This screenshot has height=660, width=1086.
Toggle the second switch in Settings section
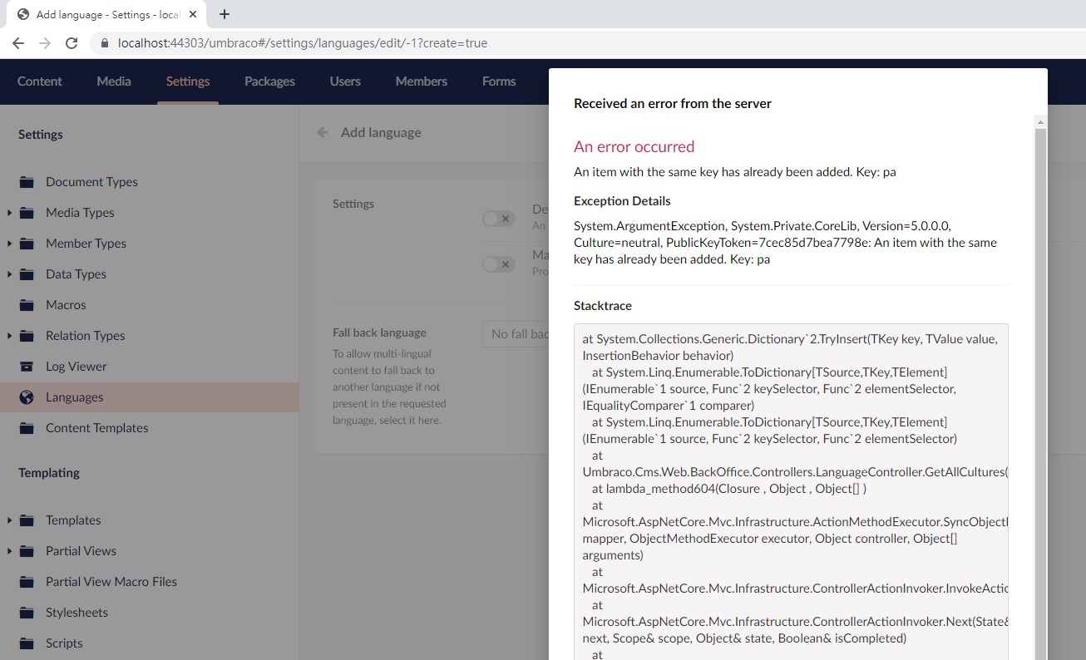(499, 264)
